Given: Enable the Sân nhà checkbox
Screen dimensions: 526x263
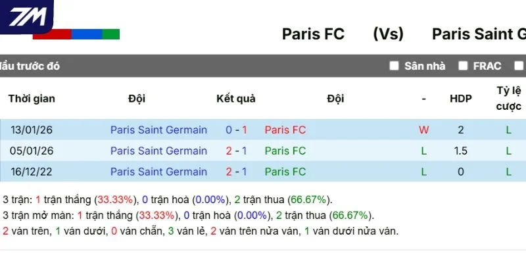Looking at the screenshot, I should click(x=394, y=66).
